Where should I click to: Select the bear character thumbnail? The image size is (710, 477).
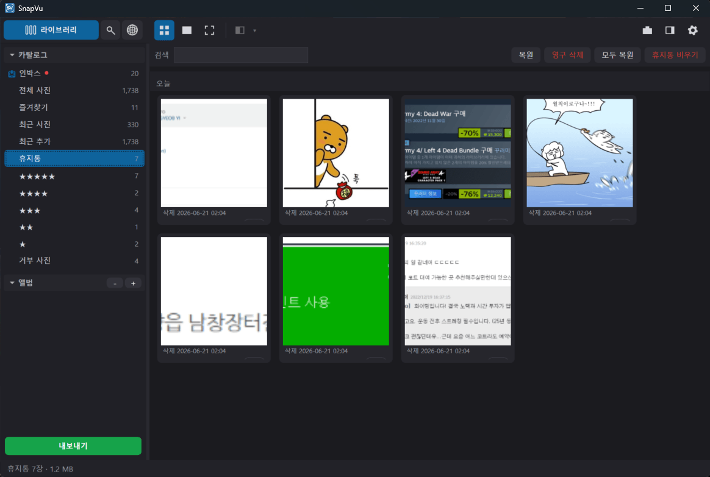click(x=335, y=153)
